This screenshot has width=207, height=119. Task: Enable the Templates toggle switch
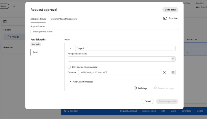pos(165,18)
